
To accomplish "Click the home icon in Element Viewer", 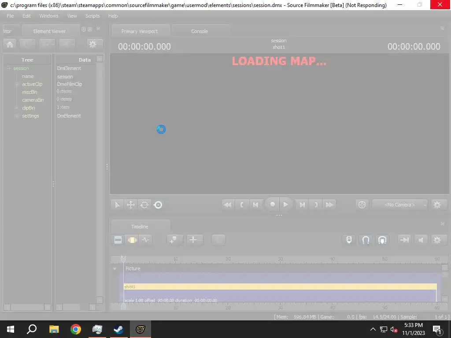I will [10, 44].
